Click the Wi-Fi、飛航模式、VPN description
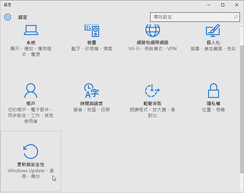 (x=152, y=49)
